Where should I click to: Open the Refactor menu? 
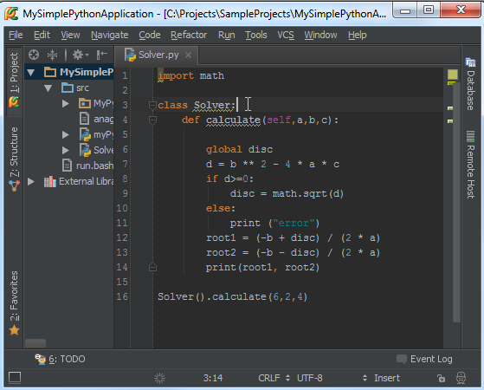(x=189, y=35)
